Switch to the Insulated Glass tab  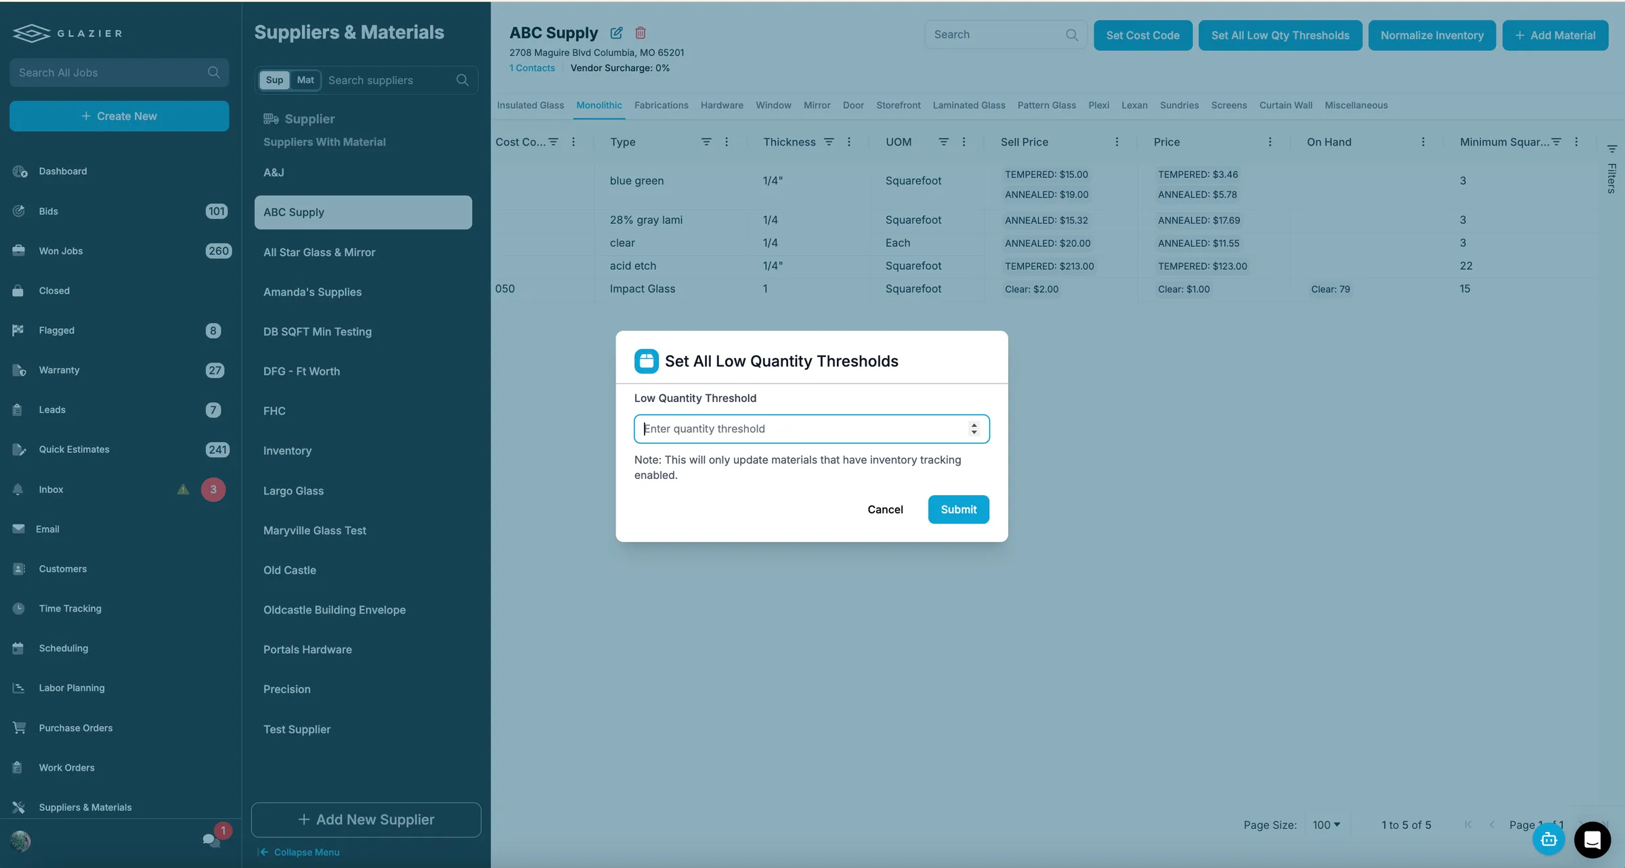530,105
